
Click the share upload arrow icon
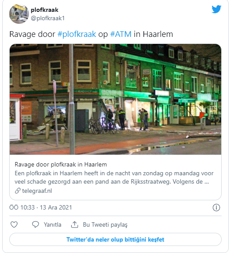click(x=75, y=224)
